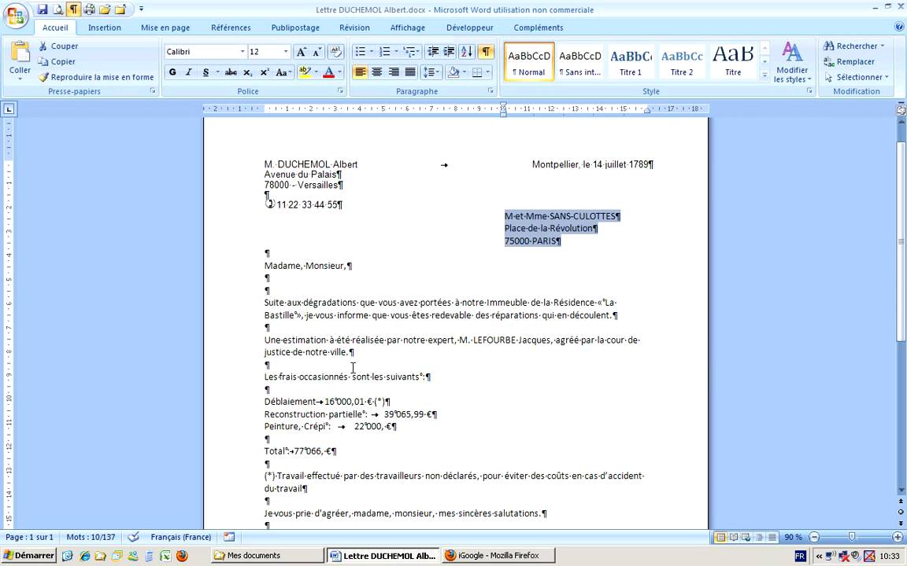This screenshot has height=566, width=907.
Task: Center the paragraph text
Action: coord(376,72)
